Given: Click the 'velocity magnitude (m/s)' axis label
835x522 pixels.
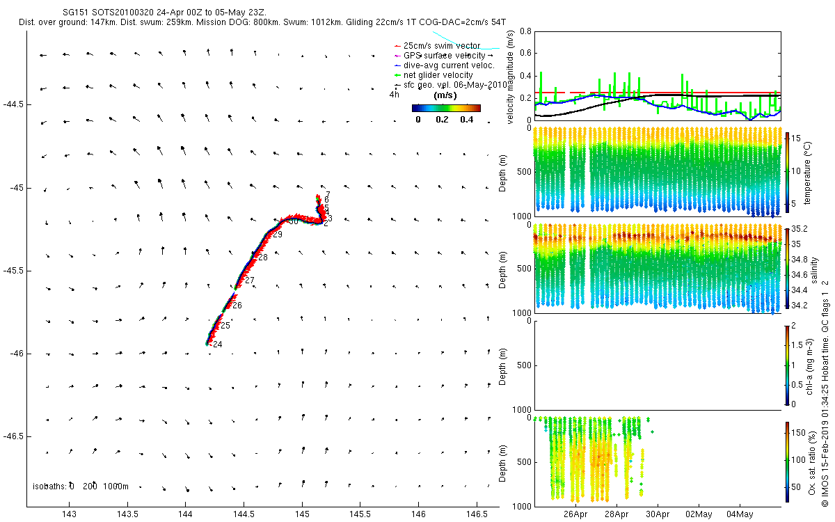Looking at the screenshot, I should pyautogui.click(x=511, y=76).
